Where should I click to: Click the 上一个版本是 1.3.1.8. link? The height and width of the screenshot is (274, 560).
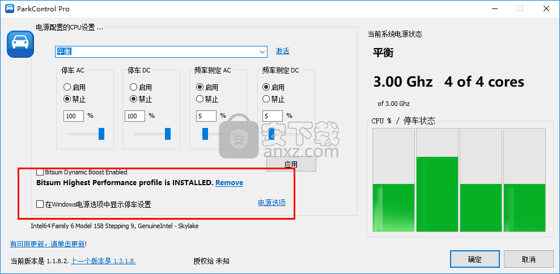[103, 261]
